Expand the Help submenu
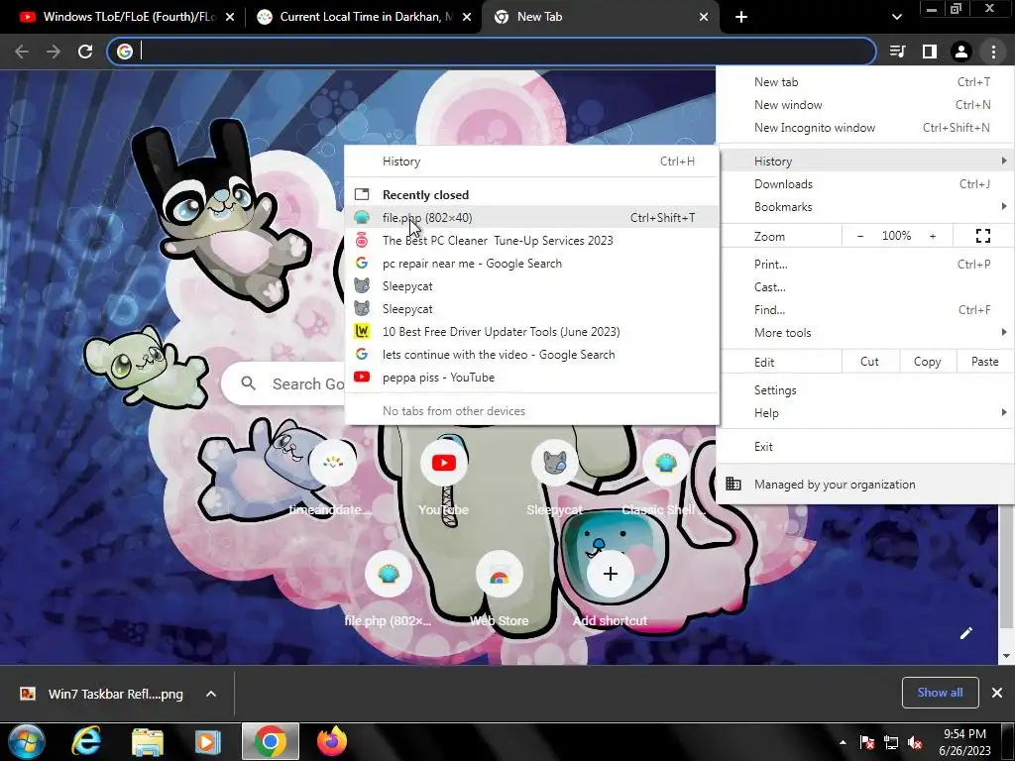 click(864, 413)
